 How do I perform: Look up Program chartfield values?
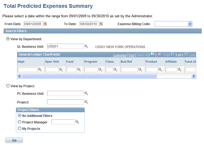click(x=100, y=69)
